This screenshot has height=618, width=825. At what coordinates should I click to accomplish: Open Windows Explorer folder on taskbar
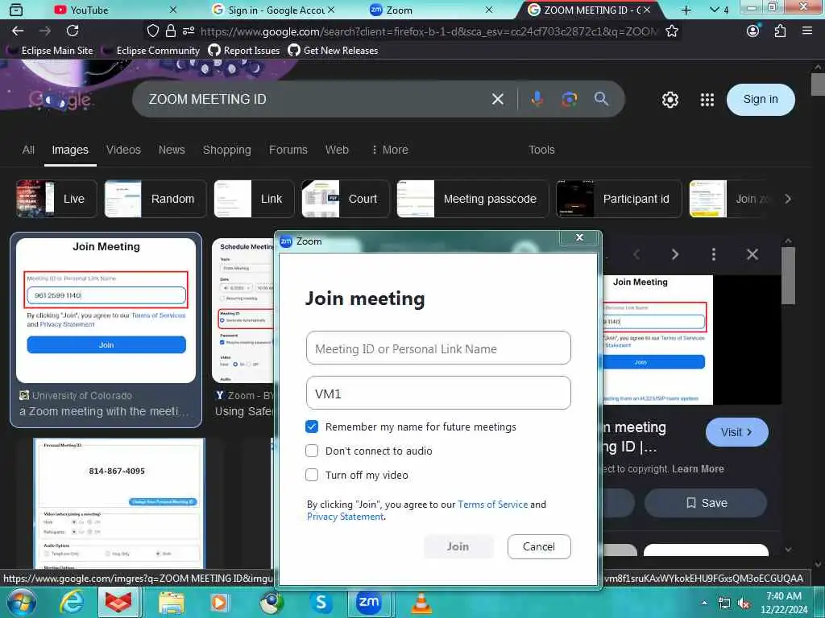172,602
